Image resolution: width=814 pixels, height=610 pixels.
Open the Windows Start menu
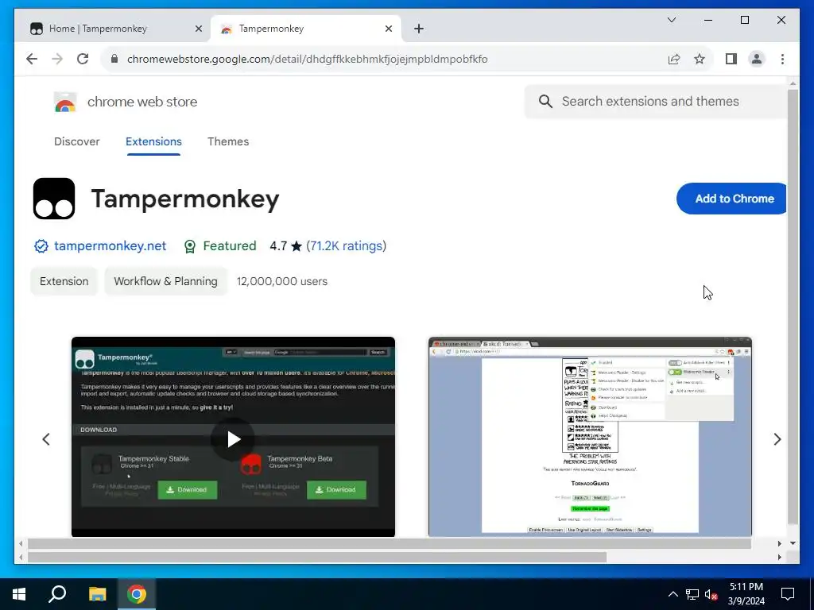pos(19,594)
